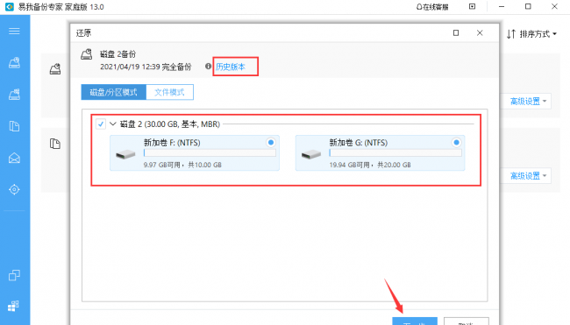Switch to 磁盘/分区模式 tab
Image resolution: width=570 pixels, height=325 pixels.
click(113, 92)
